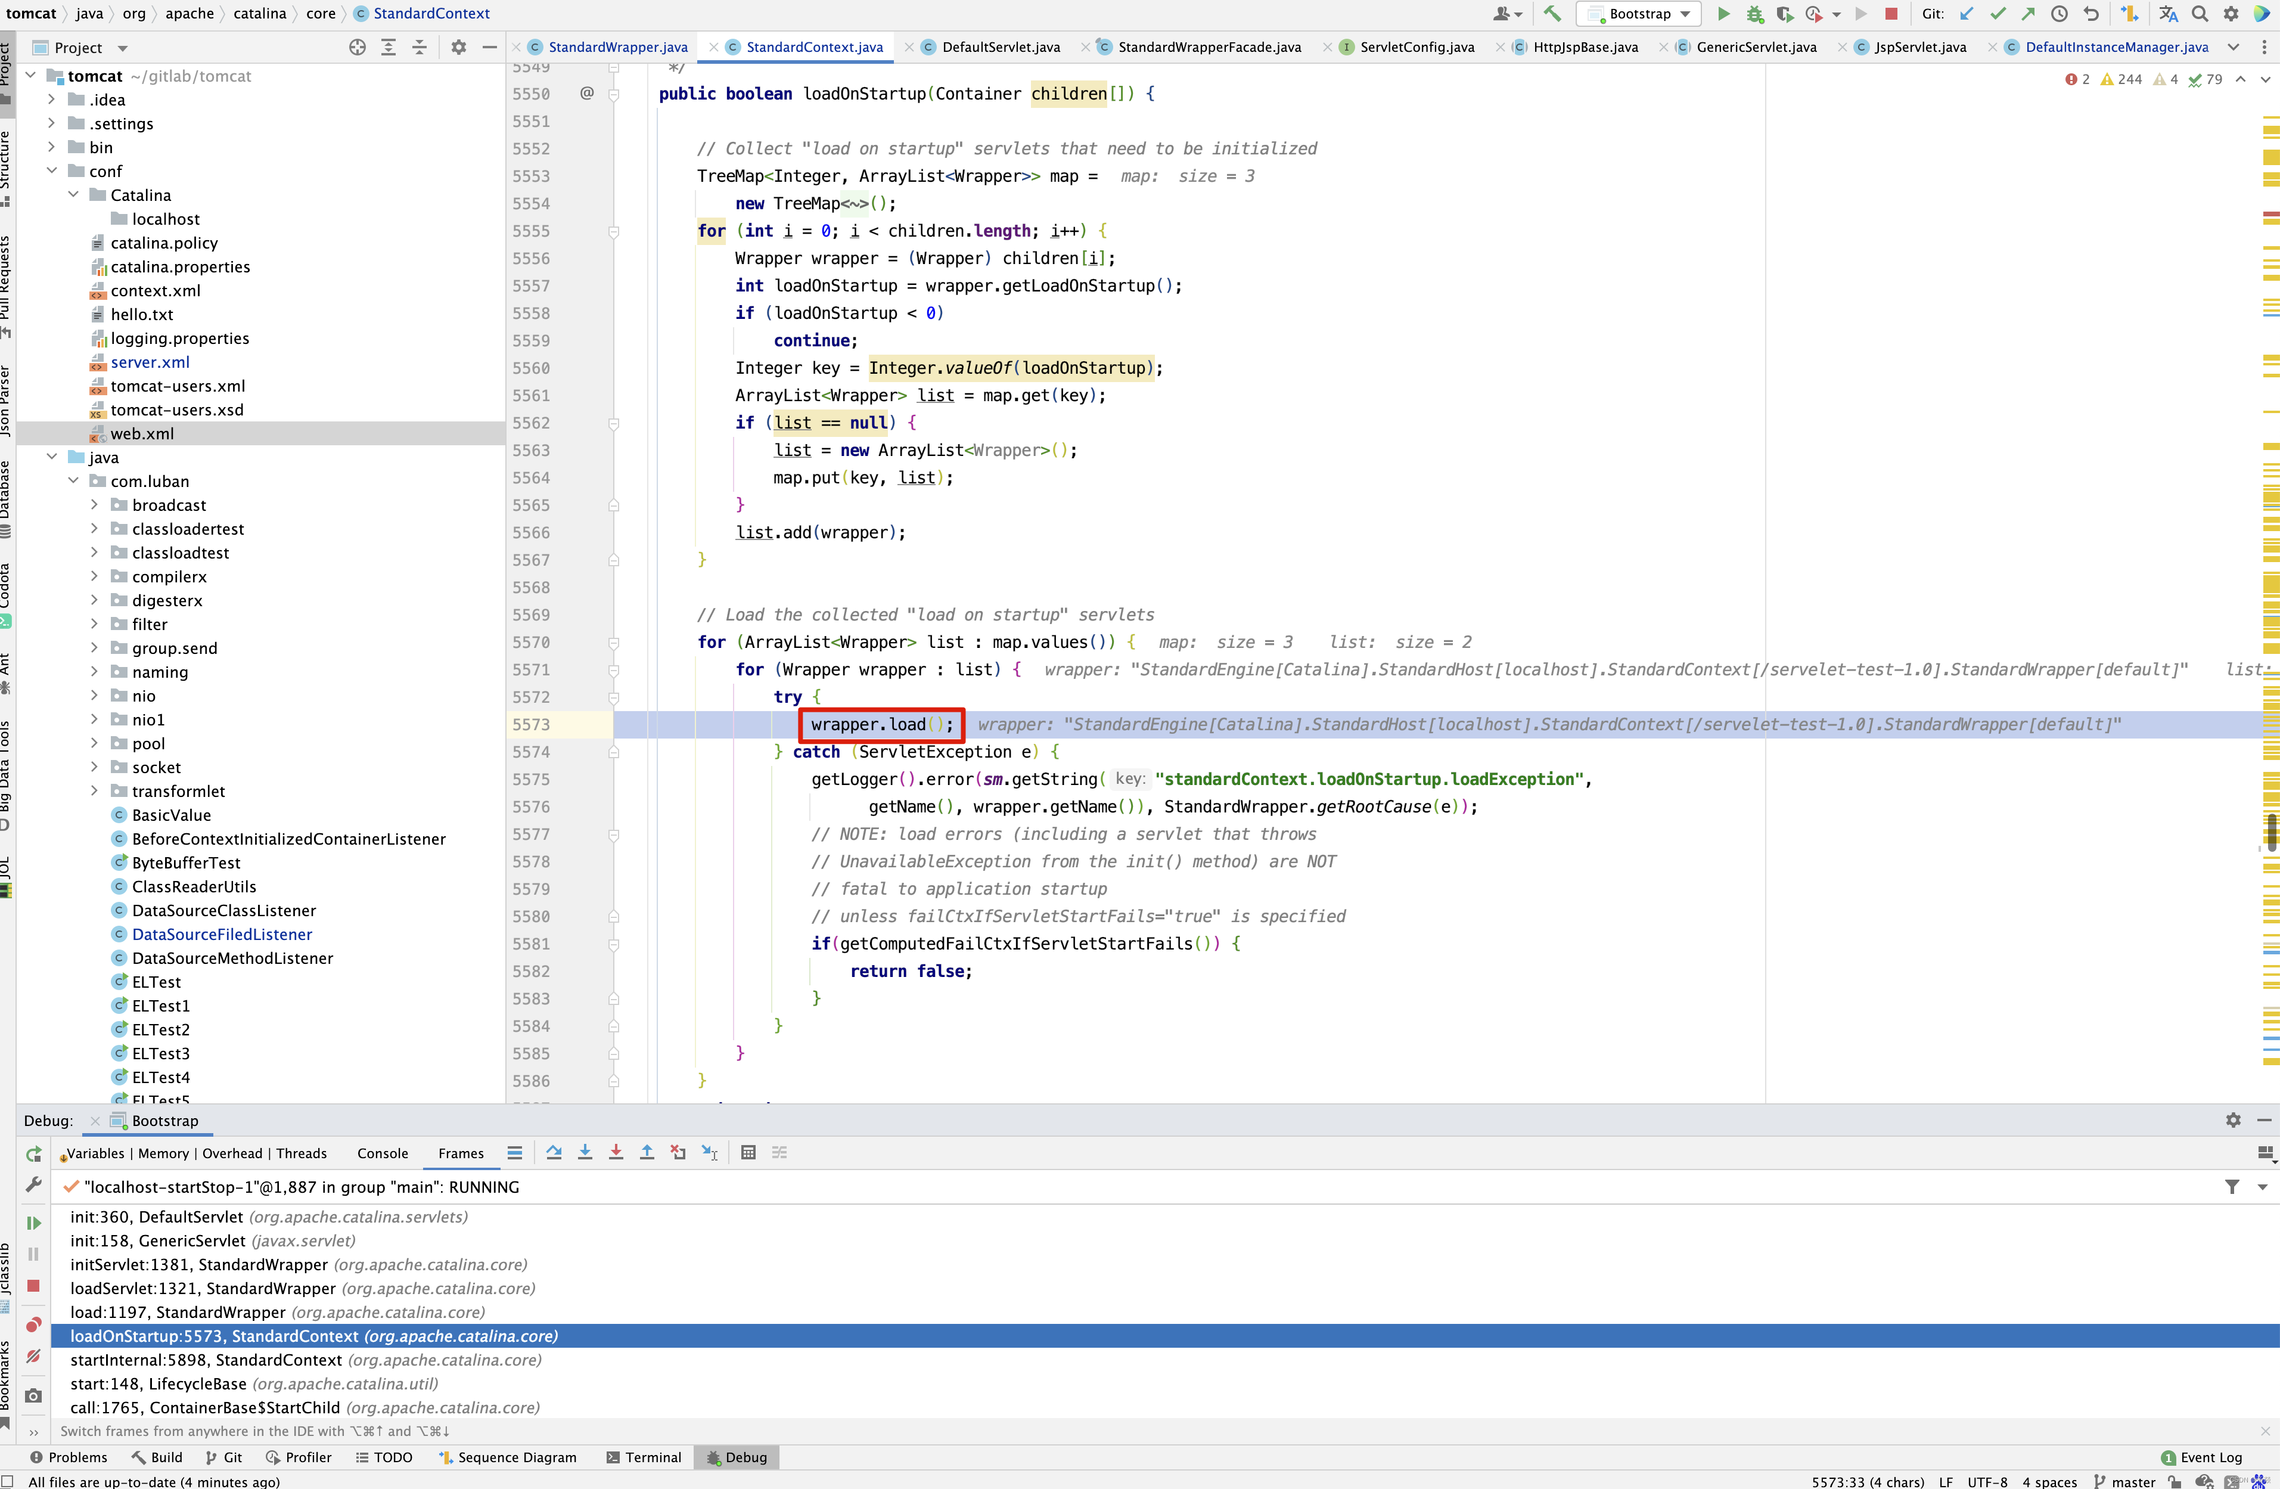Click the Profiler run icon in top toolbar
Viewport: 2280px width, 1489px height.
pos(1813,14)
